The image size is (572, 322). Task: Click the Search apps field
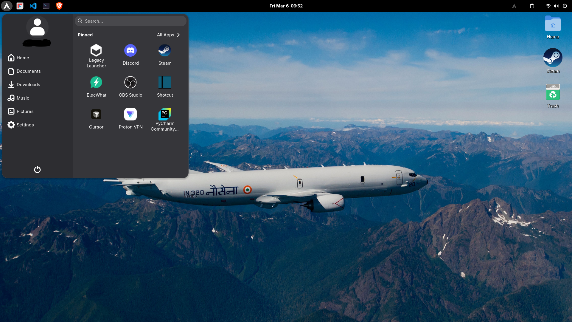[130, 21]
